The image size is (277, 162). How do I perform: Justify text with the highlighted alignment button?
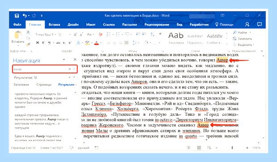(126, 43)
